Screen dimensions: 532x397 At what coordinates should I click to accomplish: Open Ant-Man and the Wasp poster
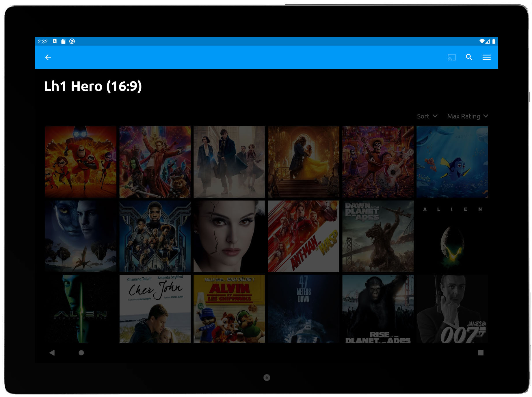[x=304, y=236]
